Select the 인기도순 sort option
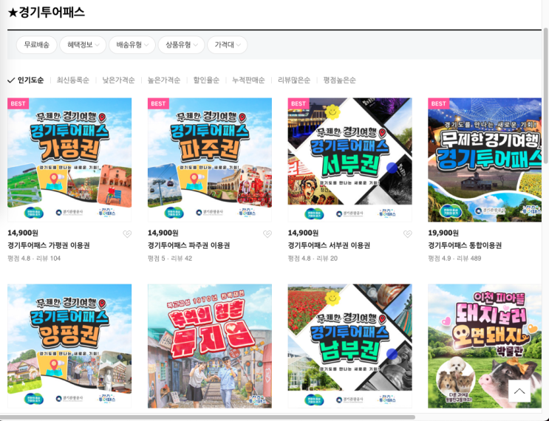Viewport: 549px width, 421px height. (x=26, y=81)
